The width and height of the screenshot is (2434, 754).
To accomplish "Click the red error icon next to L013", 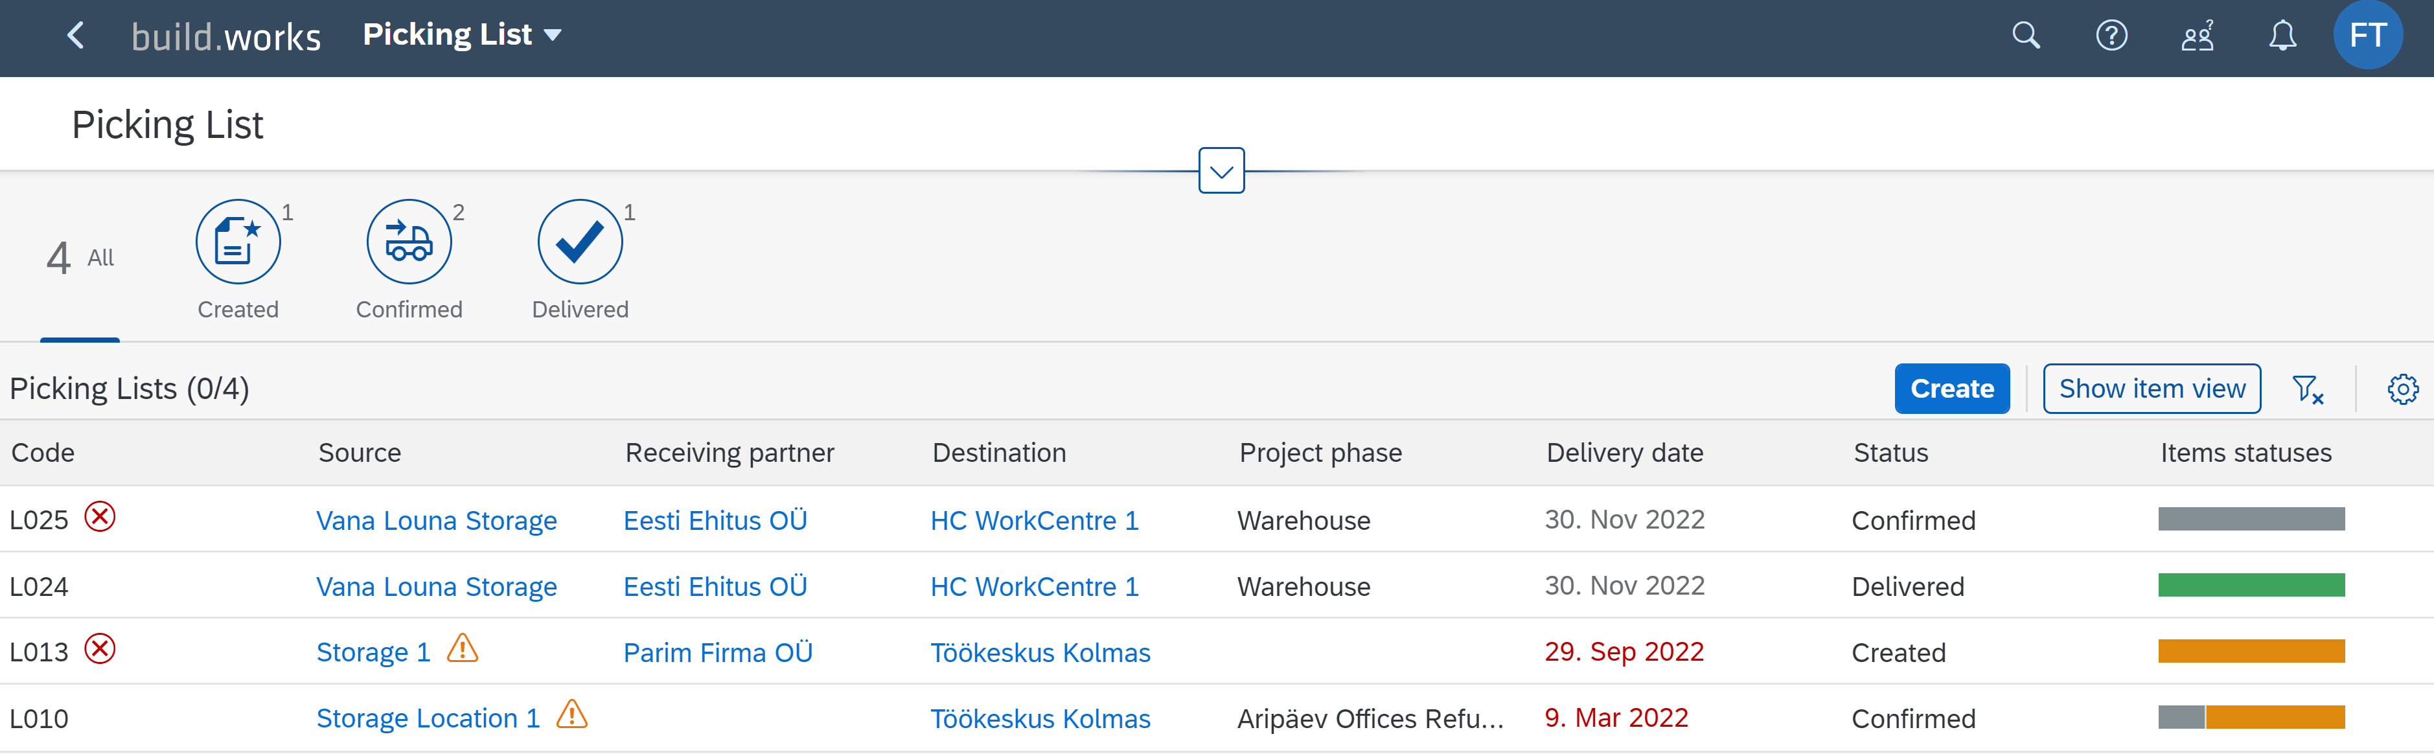I will 100,649.
